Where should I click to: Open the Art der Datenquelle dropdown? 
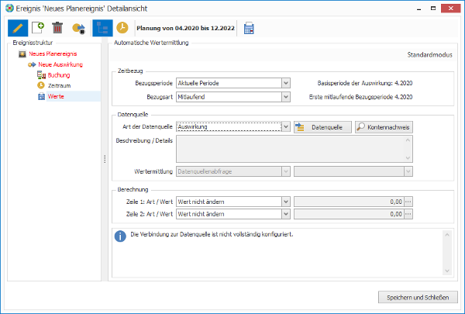pyautogui.click(x=285, y=126)
